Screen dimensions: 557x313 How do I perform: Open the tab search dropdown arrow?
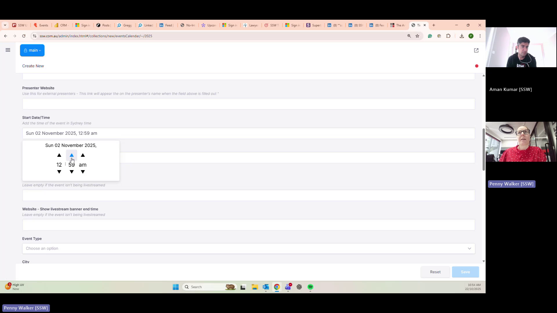(x=5, y=25)
